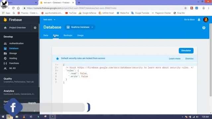The height and width of the screenshot is (119, 212).
Task: Open Chrome profile icon
Action: click(x=203, y=8)
